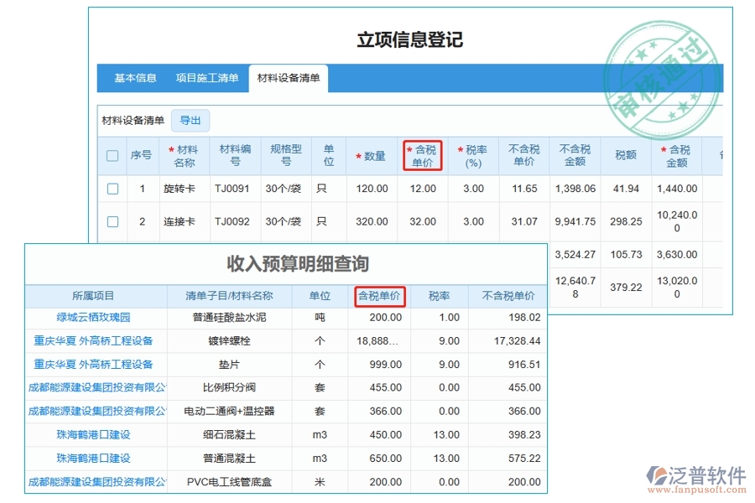This screenshot has height=503, width=755.
Task: Check the checkbox for 连接卡 row
Action: click(x=114, y=221)
